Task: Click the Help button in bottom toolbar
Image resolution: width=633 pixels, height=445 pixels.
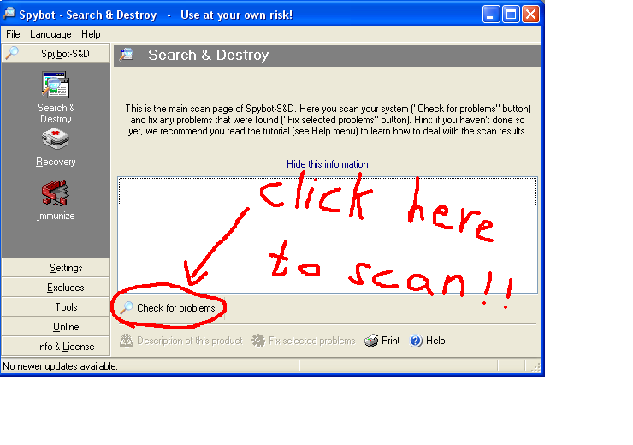Action: coord(428,341)
